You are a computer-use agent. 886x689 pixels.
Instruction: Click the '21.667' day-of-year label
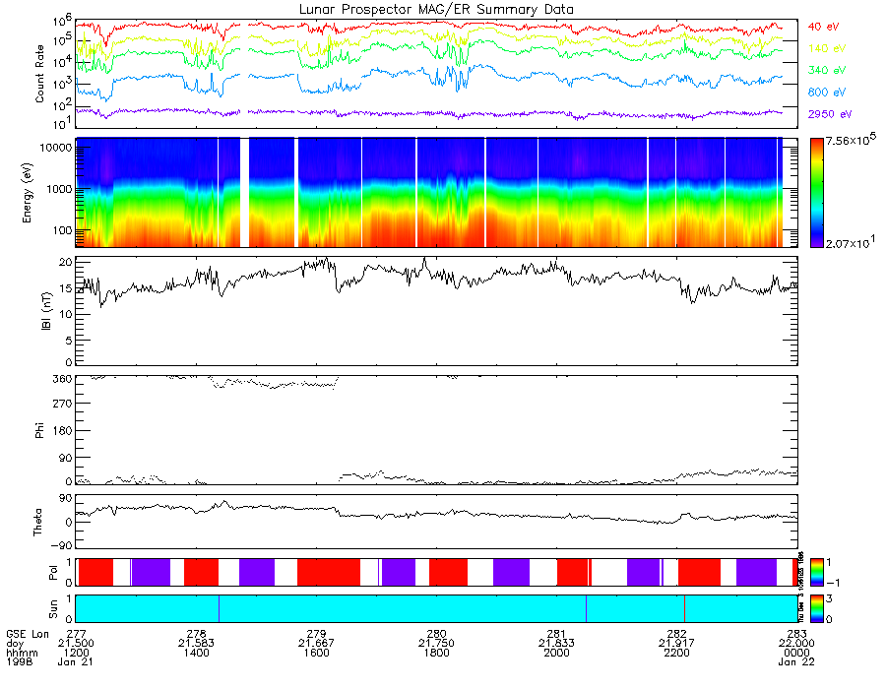[x=316, y=644]
